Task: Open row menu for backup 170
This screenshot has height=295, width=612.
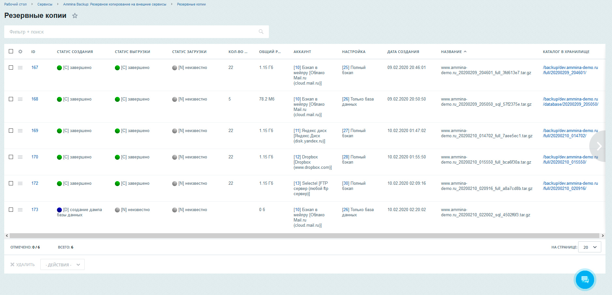Action: tap(20, 157)
